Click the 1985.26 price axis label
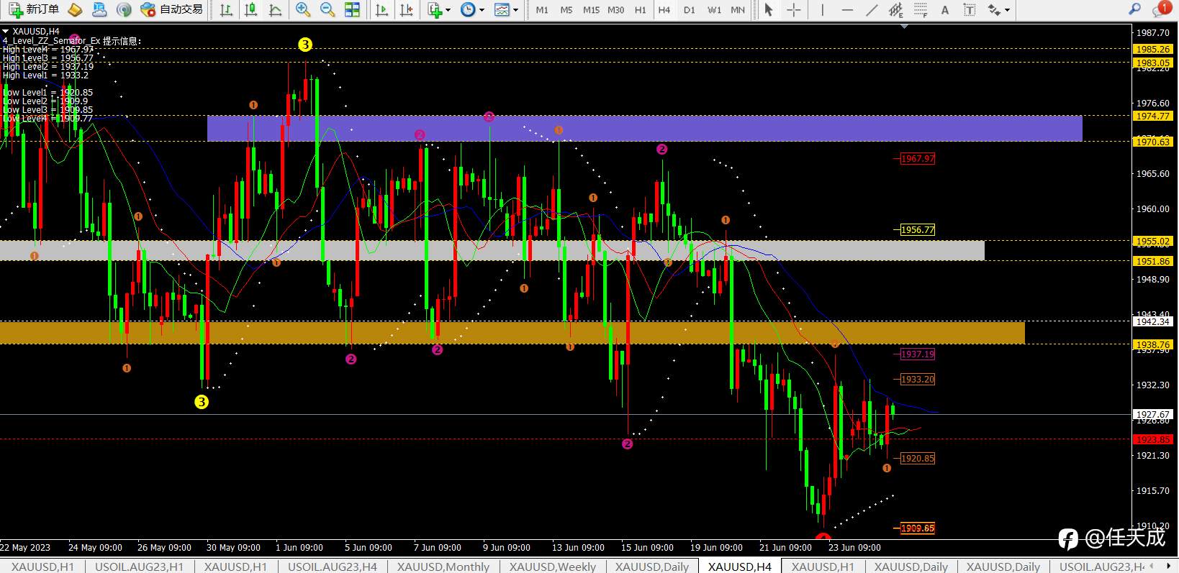 [x=1153, y=49]
